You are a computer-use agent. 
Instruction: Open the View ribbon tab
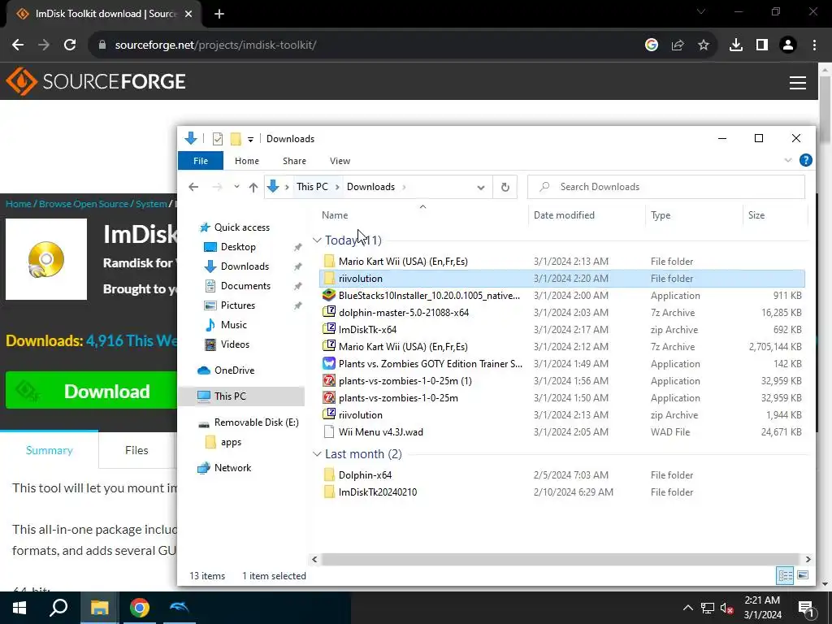(340, 161)
